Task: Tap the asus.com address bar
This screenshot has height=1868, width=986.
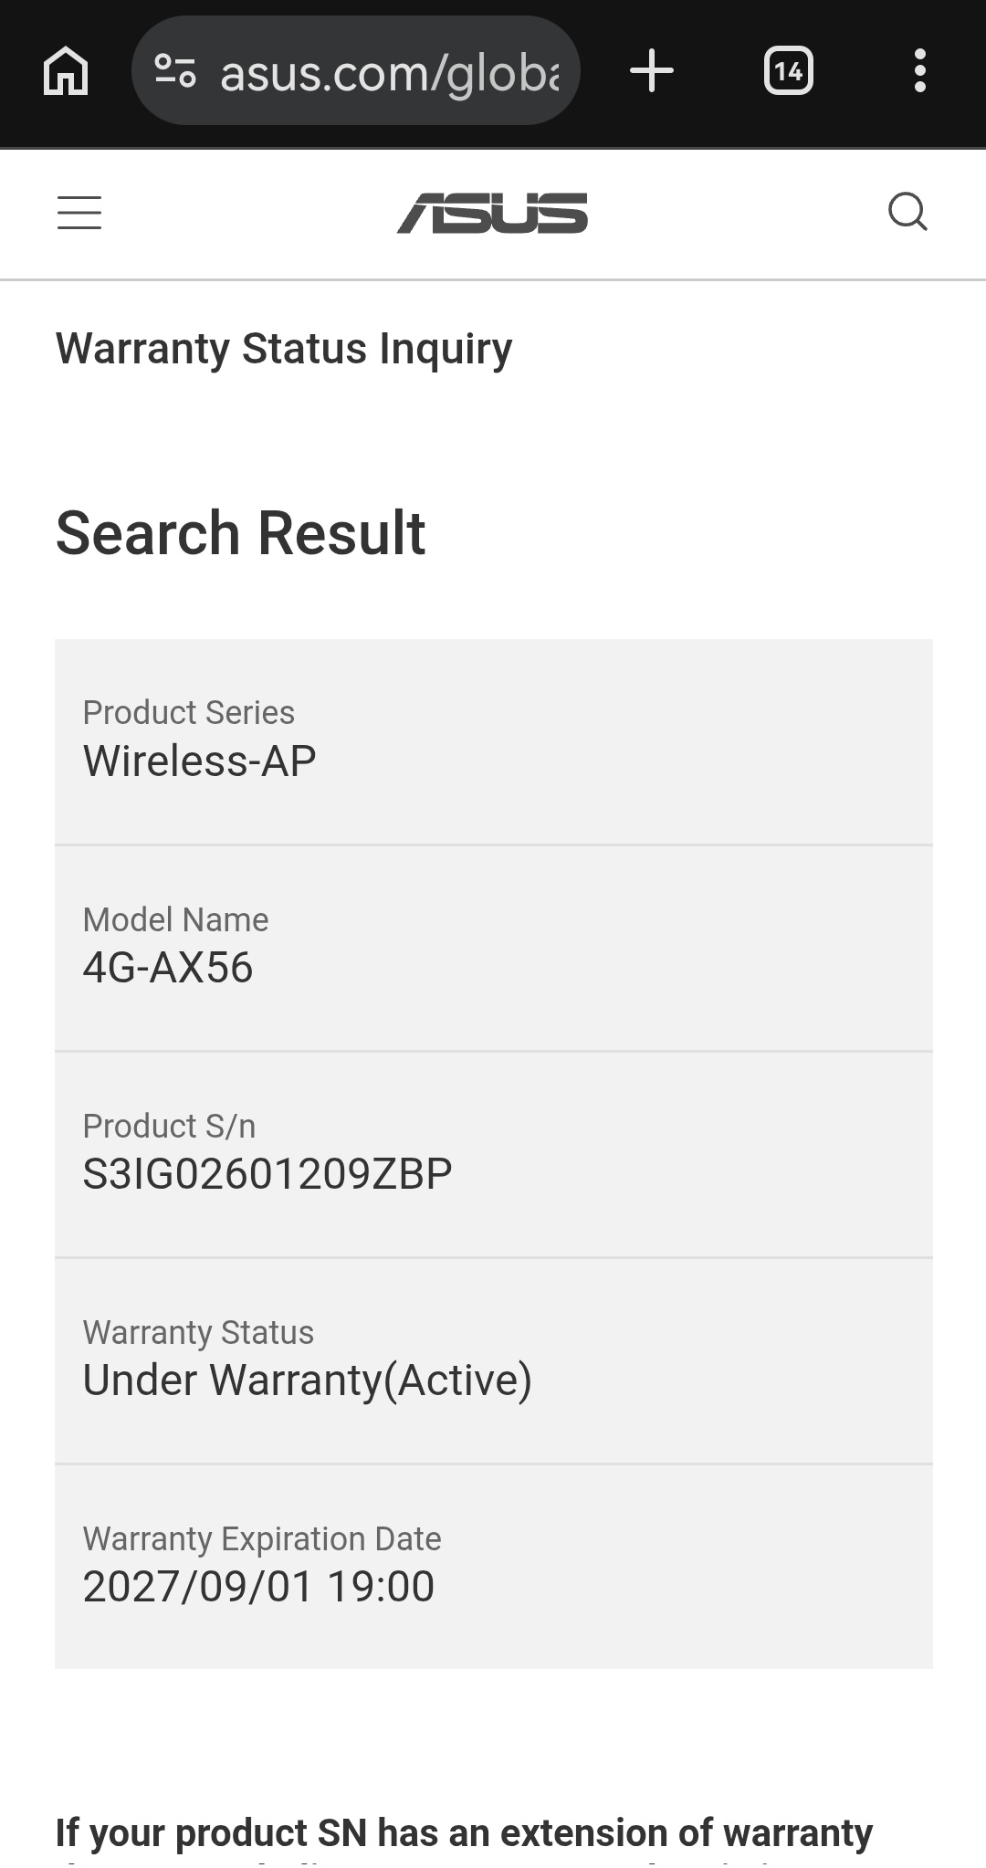Action: (x=389, y=72)
